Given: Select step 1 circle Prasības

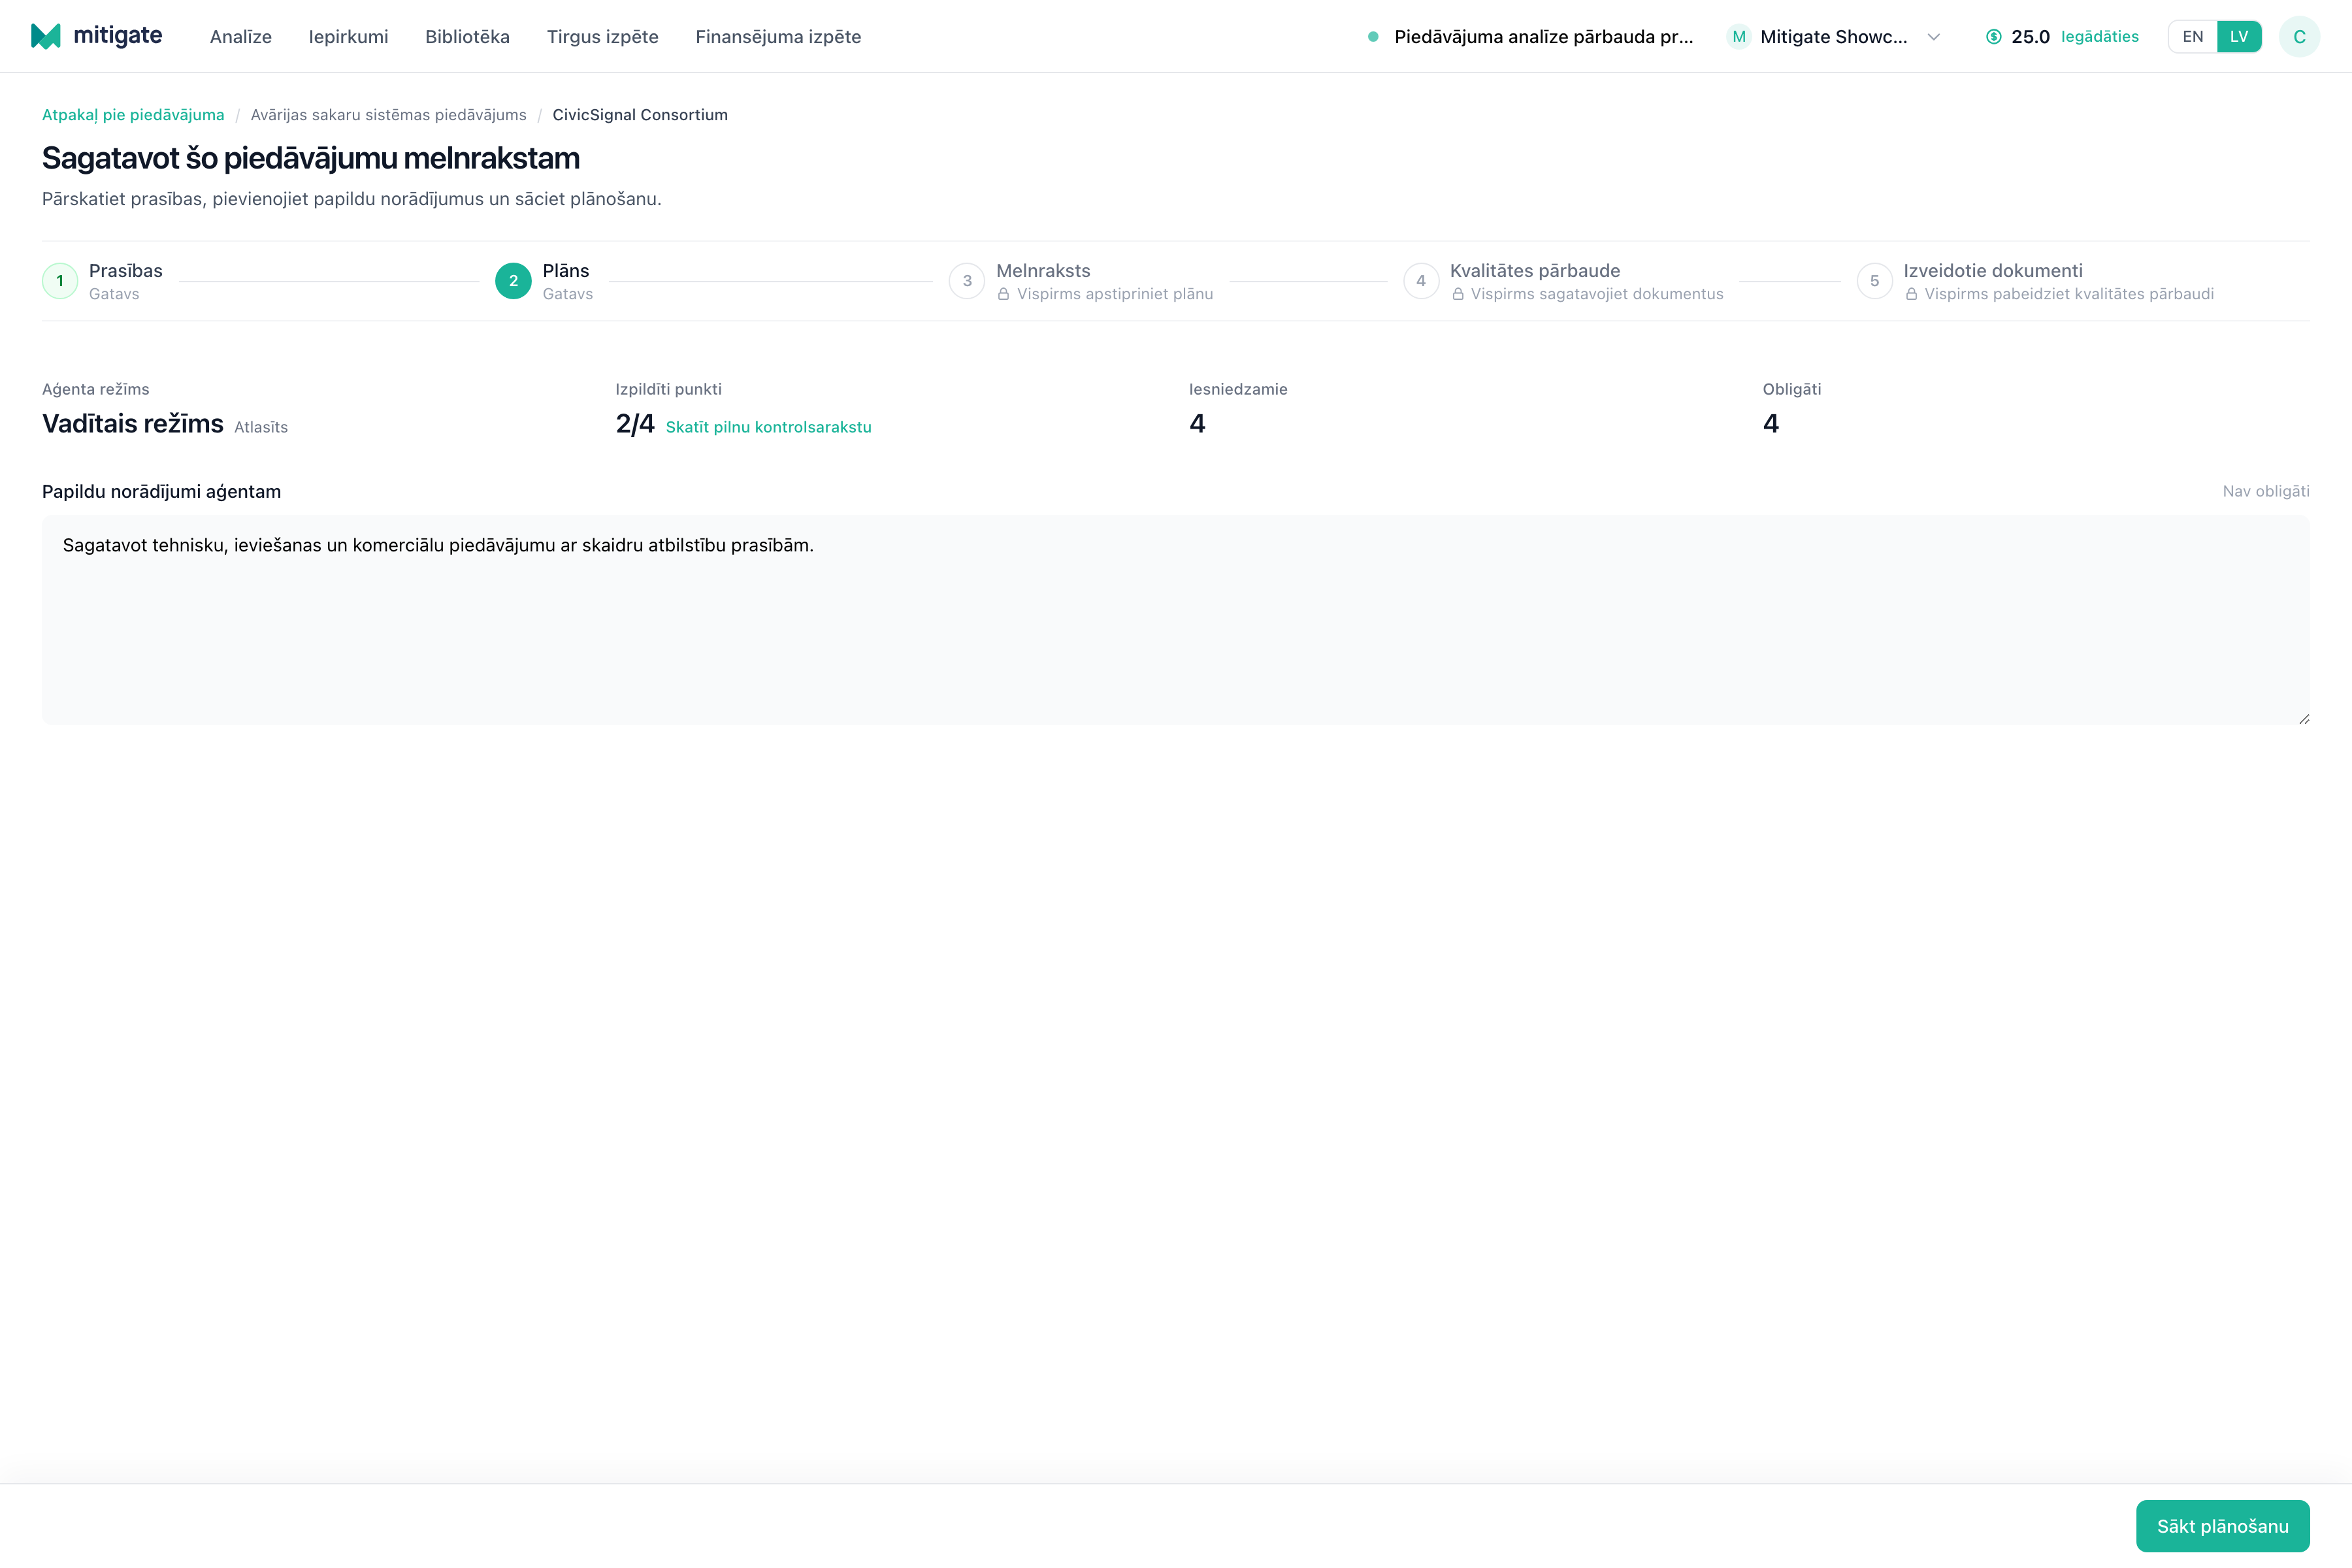Looking at the screenshot, I should tap(60, 281).
